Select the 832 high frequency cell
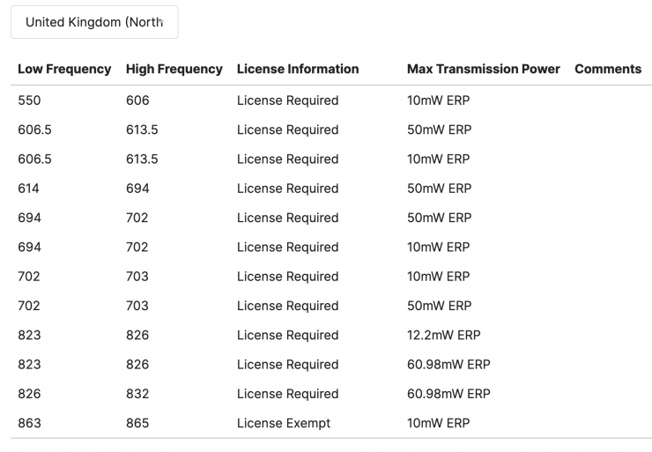This screenshot has width=652, height=452. click(x=137, y=394)
